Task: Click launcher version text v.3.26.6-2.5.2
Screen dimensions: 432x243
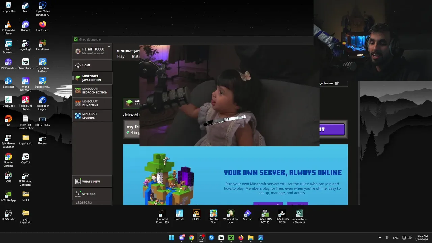Action: click(x=84, y=202)
